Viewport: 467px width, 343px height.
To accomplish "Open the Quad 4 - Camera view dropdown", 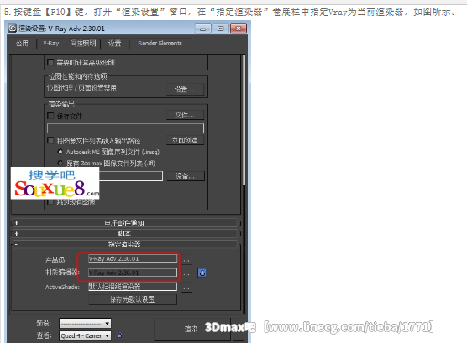I will pos(85,335).
